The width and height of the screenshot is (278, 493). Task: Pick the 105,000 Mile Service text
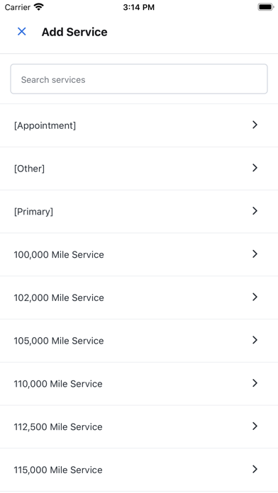click(59, 341)
